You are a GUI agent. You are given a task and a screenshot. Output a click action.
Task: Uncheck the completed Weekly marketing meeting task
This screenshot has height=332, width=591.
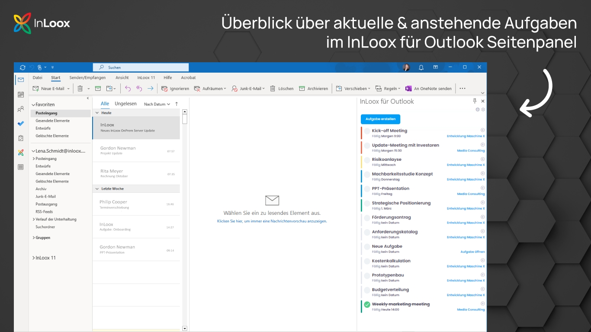point(367,305)
